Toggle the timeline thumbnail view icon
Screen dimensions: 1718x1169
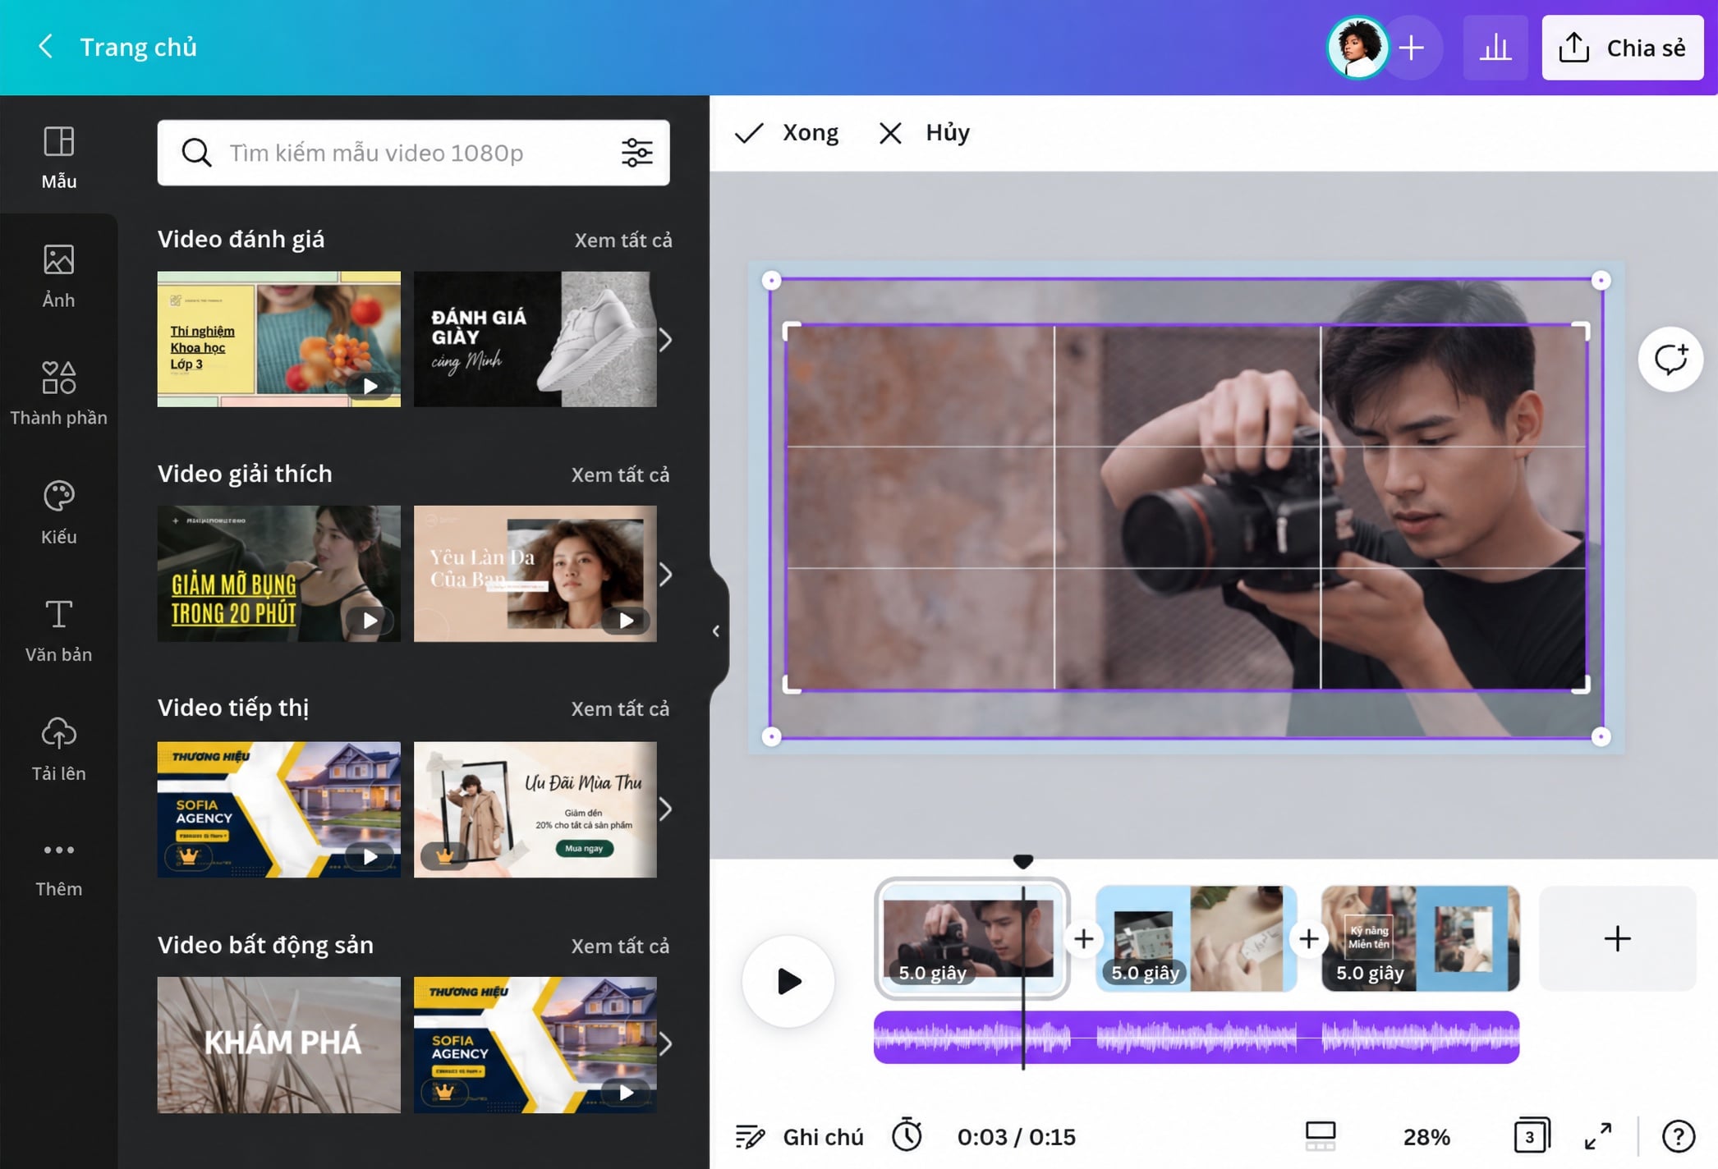click(x=1321, y=1137)
